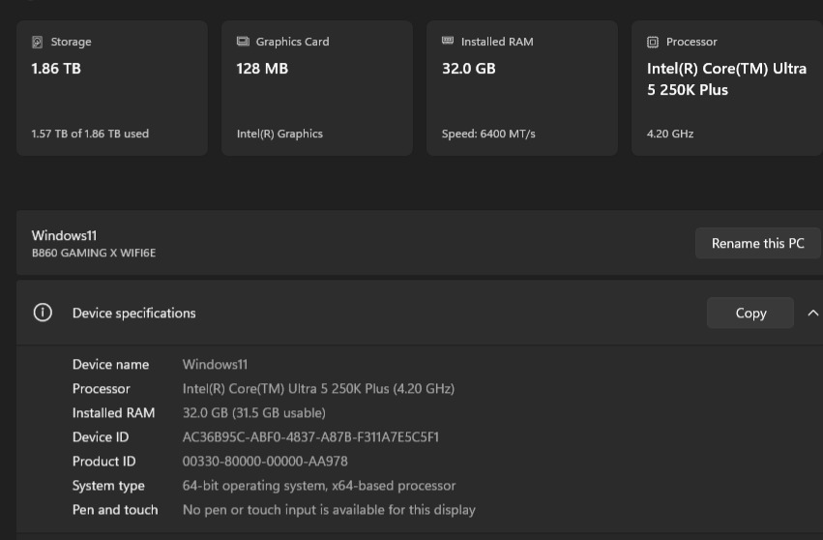Click the Pen and touch value text
Image resolution: width=823 pixels, height=540 pixels.
point(329,510)
